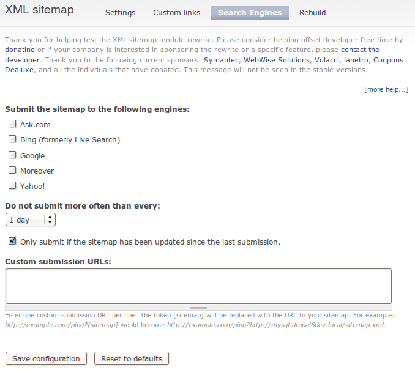Click Reset to defaults button

132,358
